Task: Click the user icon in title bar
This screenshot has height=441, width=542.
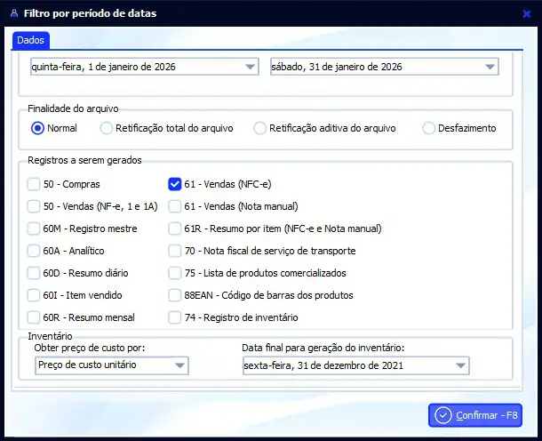Action: click(11, 13)
